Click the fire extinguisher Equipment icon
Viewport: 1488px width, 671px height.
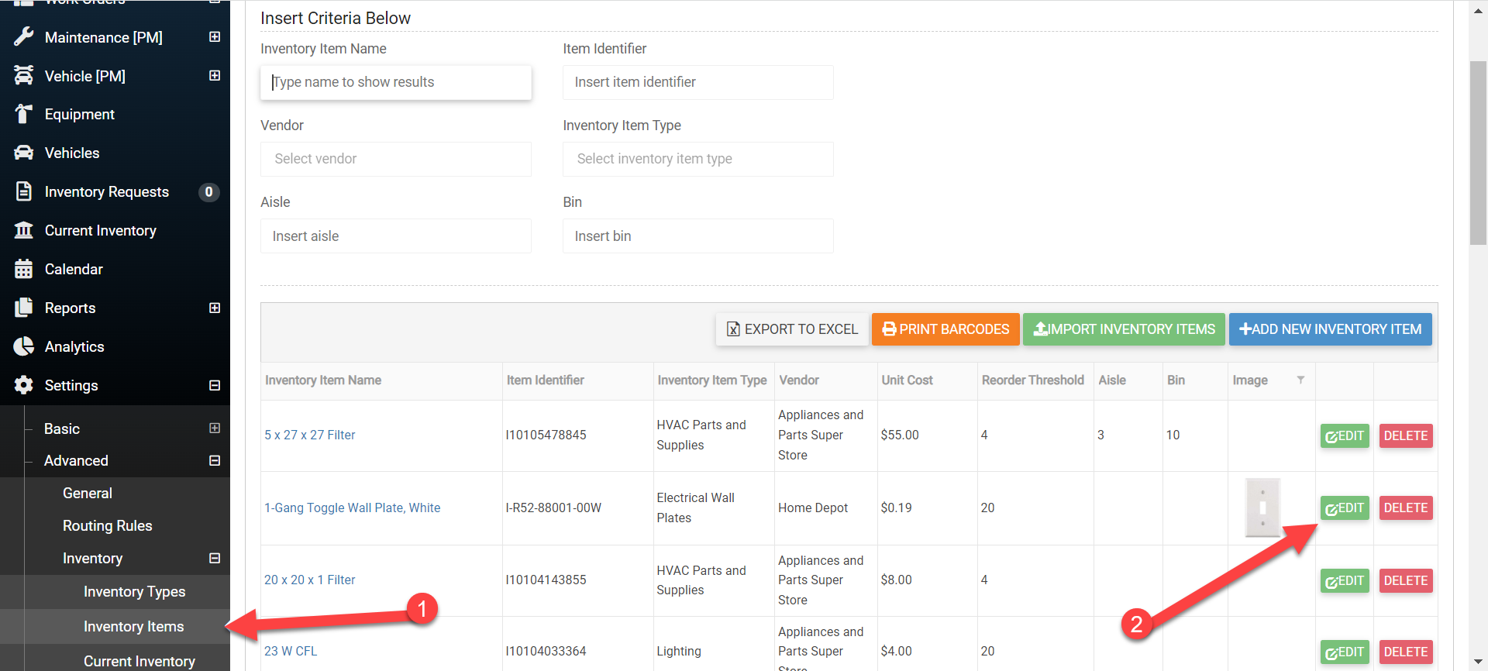24,115
